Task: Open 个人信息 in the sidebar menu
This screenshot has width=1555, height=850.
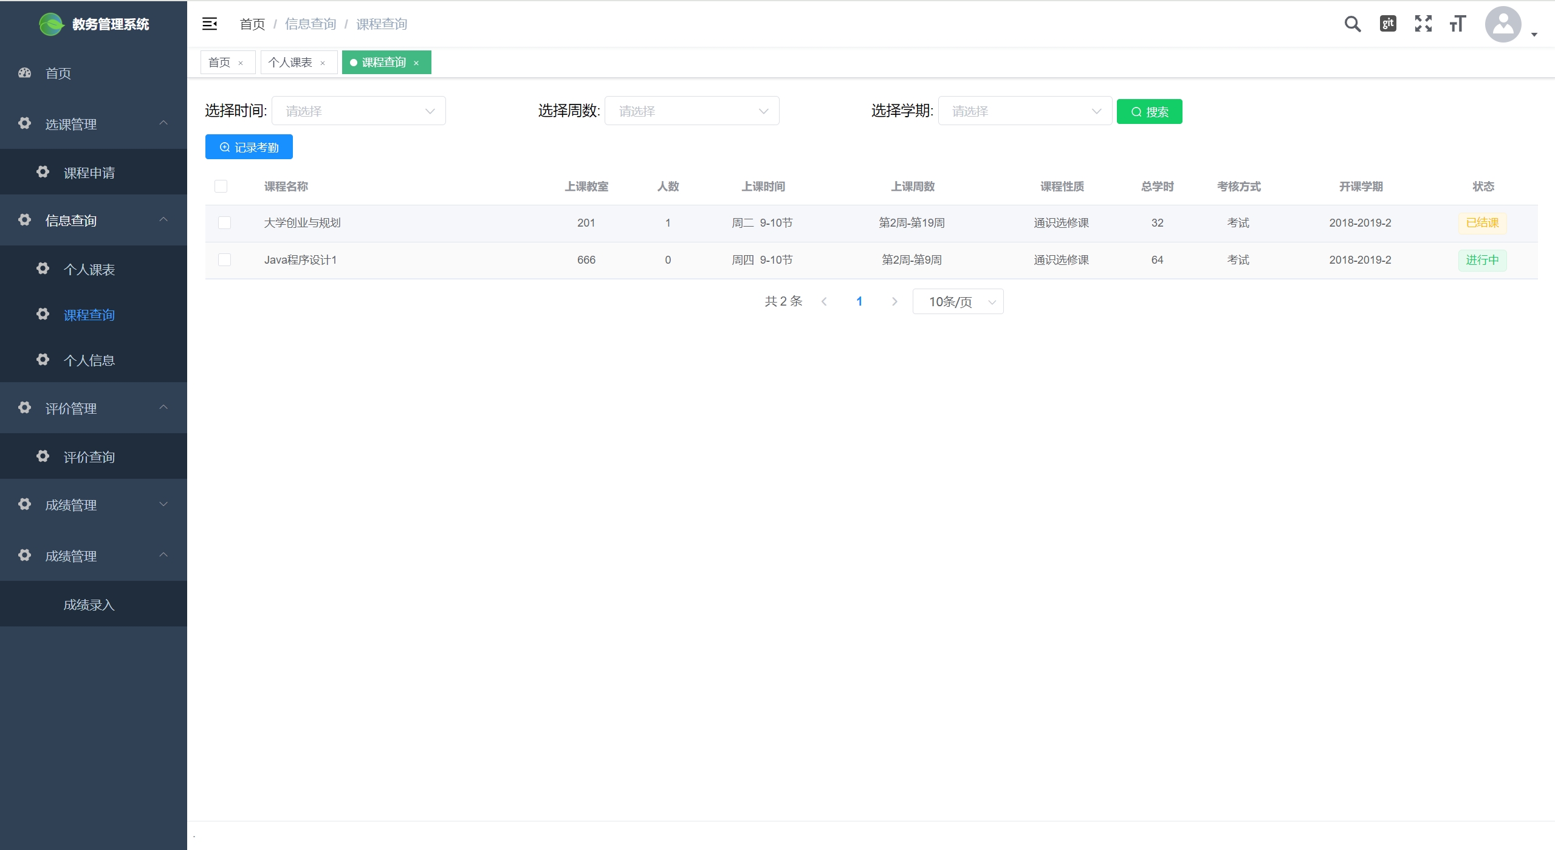Action: coord(89,360)
